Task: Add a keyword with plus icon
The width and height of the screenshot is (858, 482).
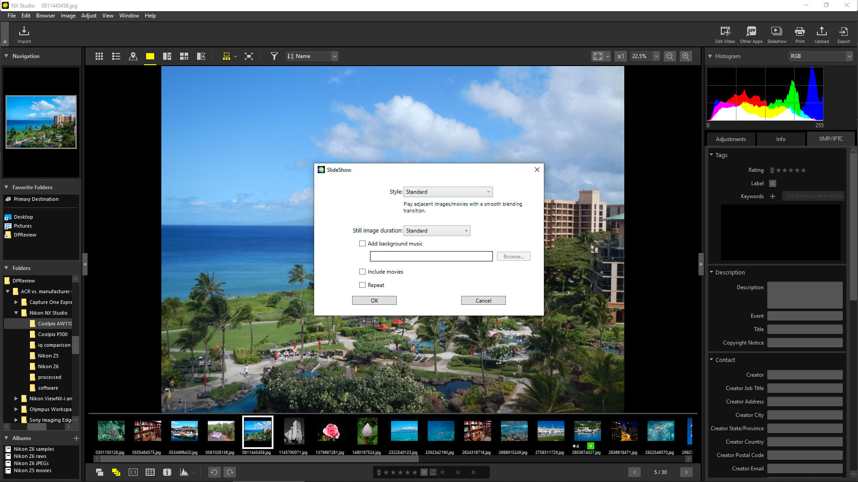Action: [x=773, y=196]
